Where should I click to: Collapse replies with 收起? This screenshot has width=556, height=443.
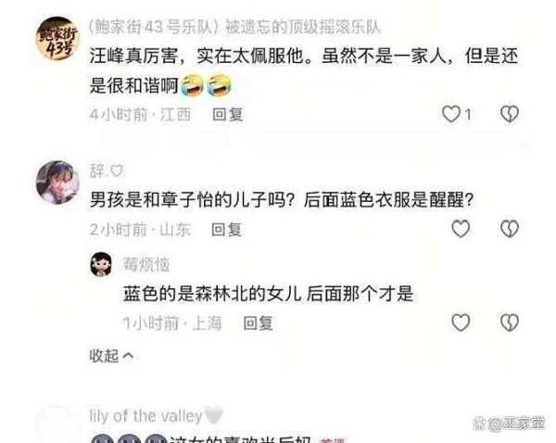tap(111, 355)
